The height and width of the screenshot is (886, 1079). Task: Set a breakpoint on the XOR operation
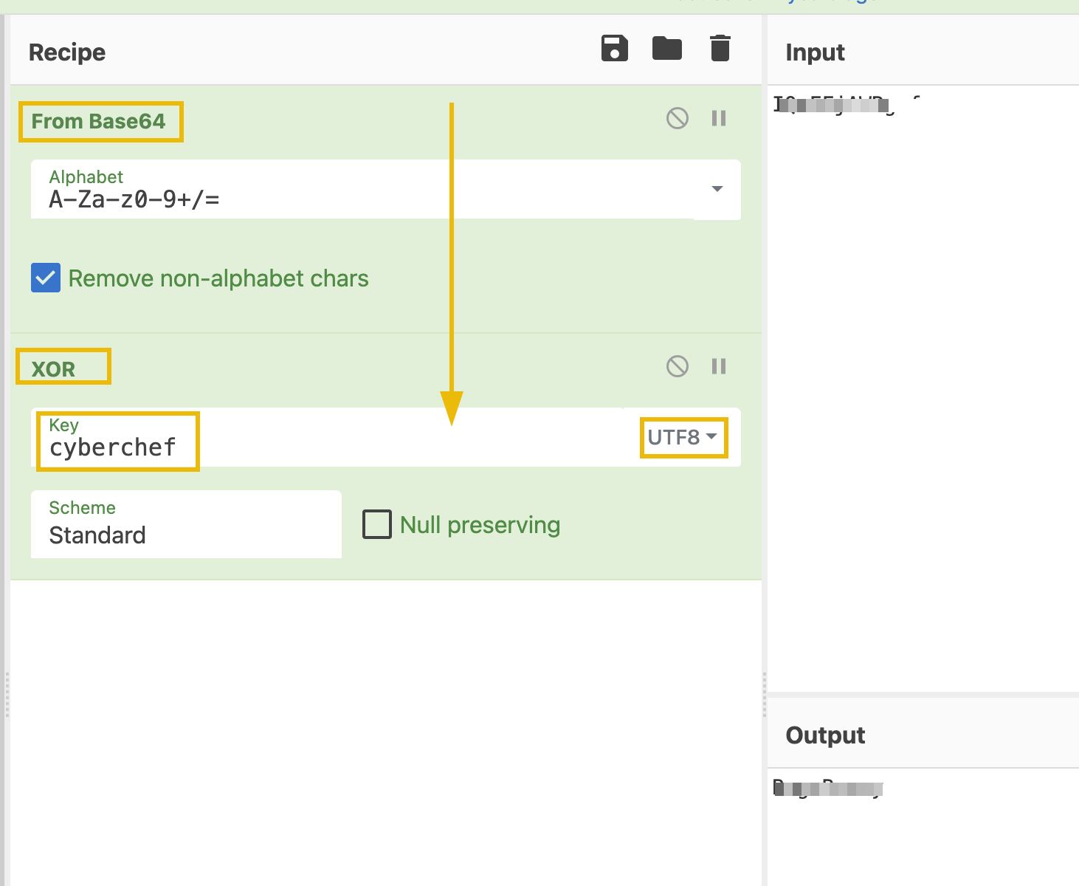(x=718, y=366)
